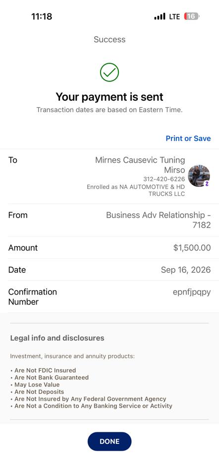Tap the DONE button
219x476 pixels.
pos(109,441)
